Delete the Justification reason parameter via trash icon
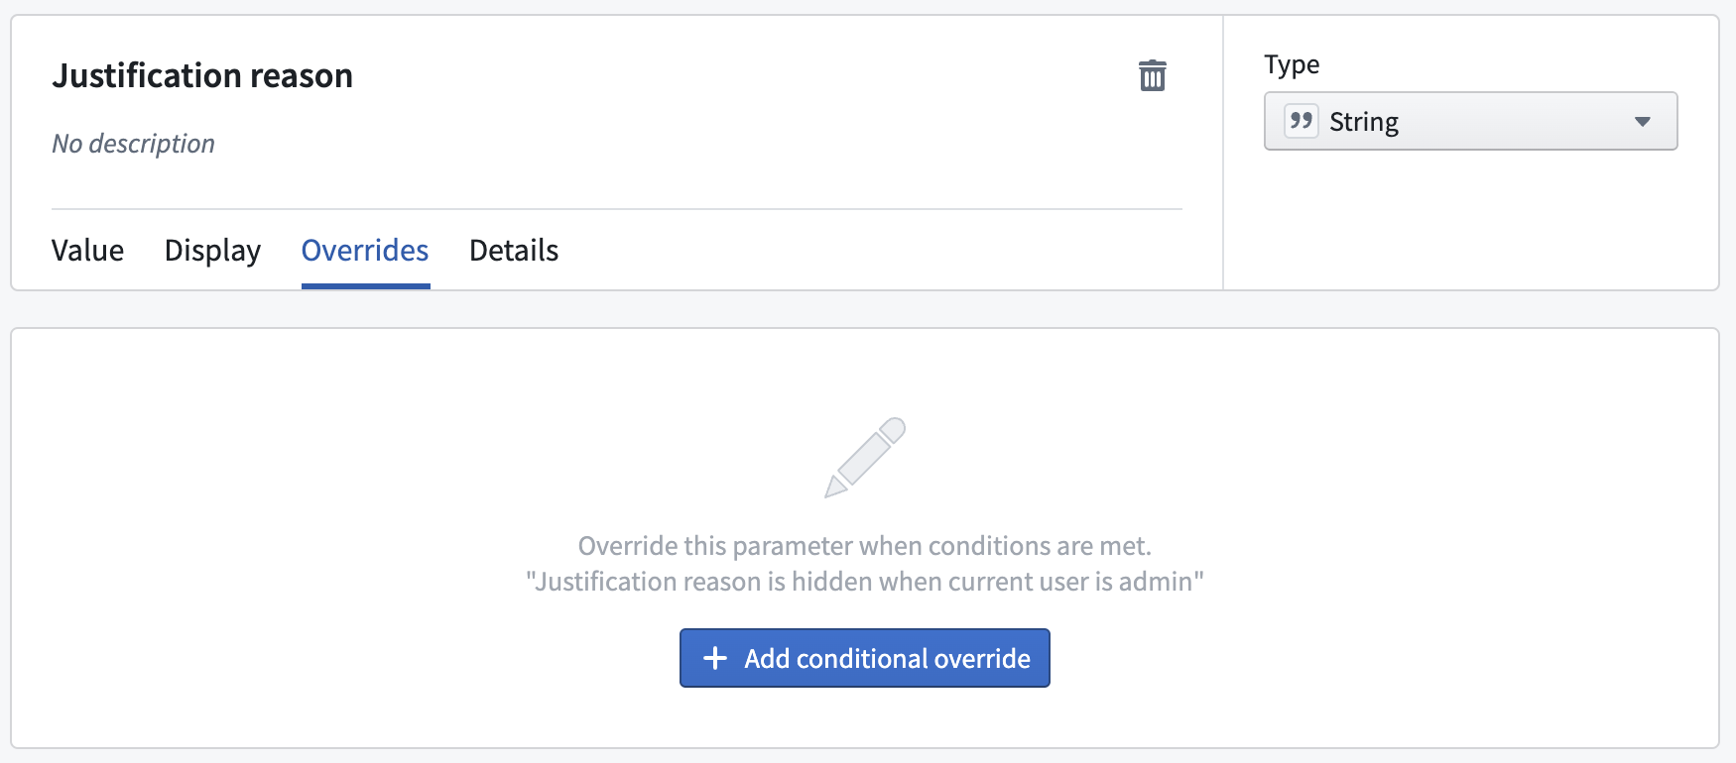 click(x=1152, y=75)
